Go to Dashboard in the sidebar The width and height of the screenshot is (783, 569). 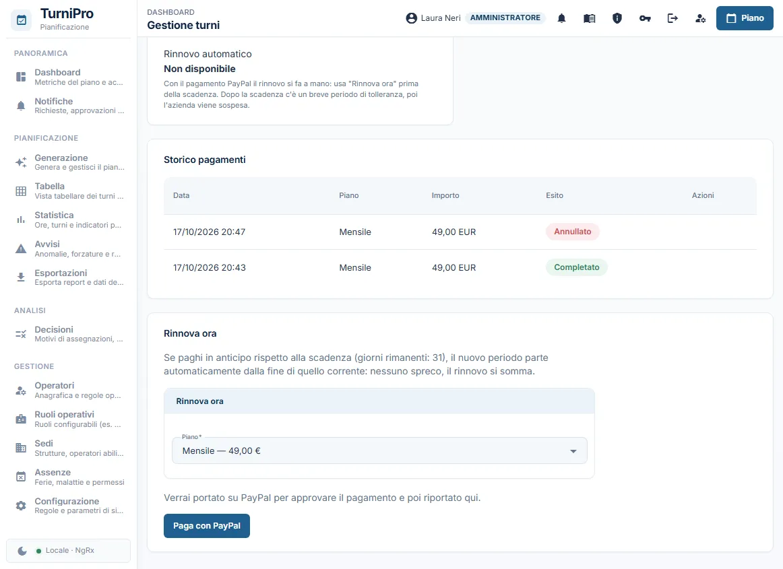click(69, 77)
